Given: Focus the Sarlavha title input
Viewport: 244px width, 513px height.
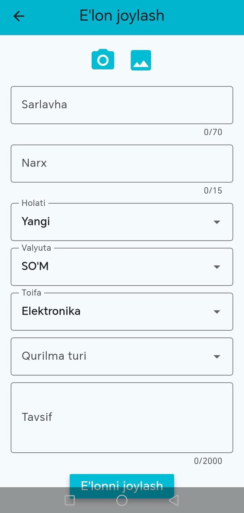Looking at the screenshot, I should coord(122,105).
